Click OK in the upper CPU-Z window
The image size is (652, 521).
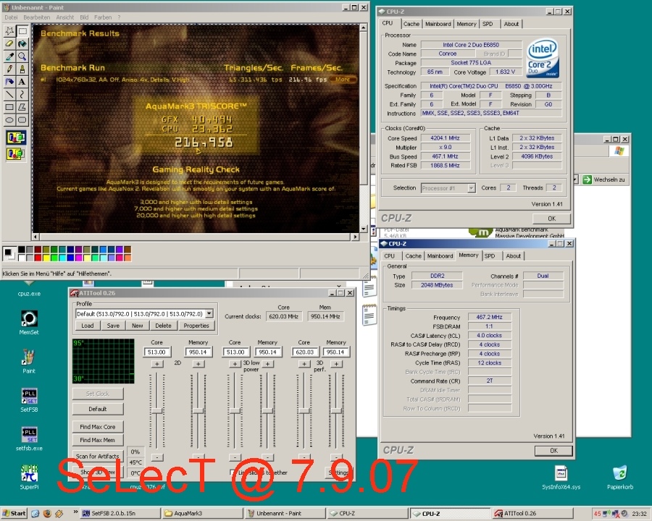tap(551, 219)
